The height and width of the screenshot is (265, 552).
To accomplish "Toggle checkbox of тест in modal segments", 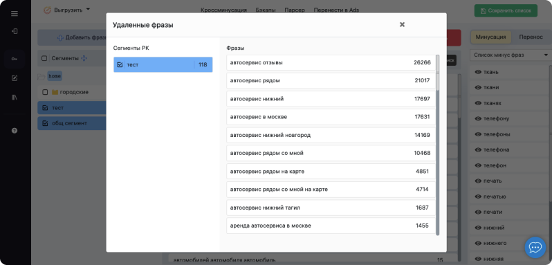I will pos(120,65).
